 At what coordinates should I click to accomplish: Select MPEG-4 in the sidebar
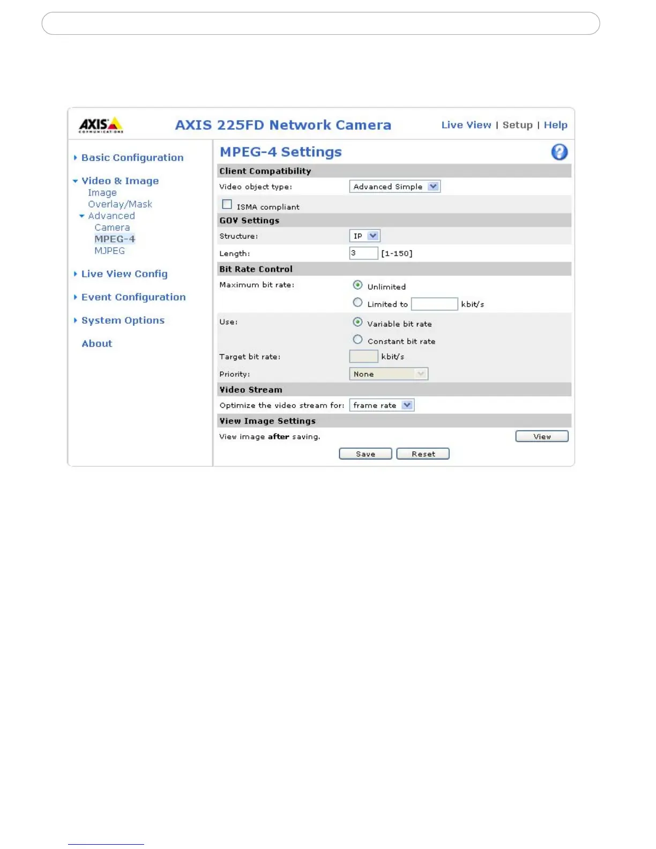click(115, 239)
